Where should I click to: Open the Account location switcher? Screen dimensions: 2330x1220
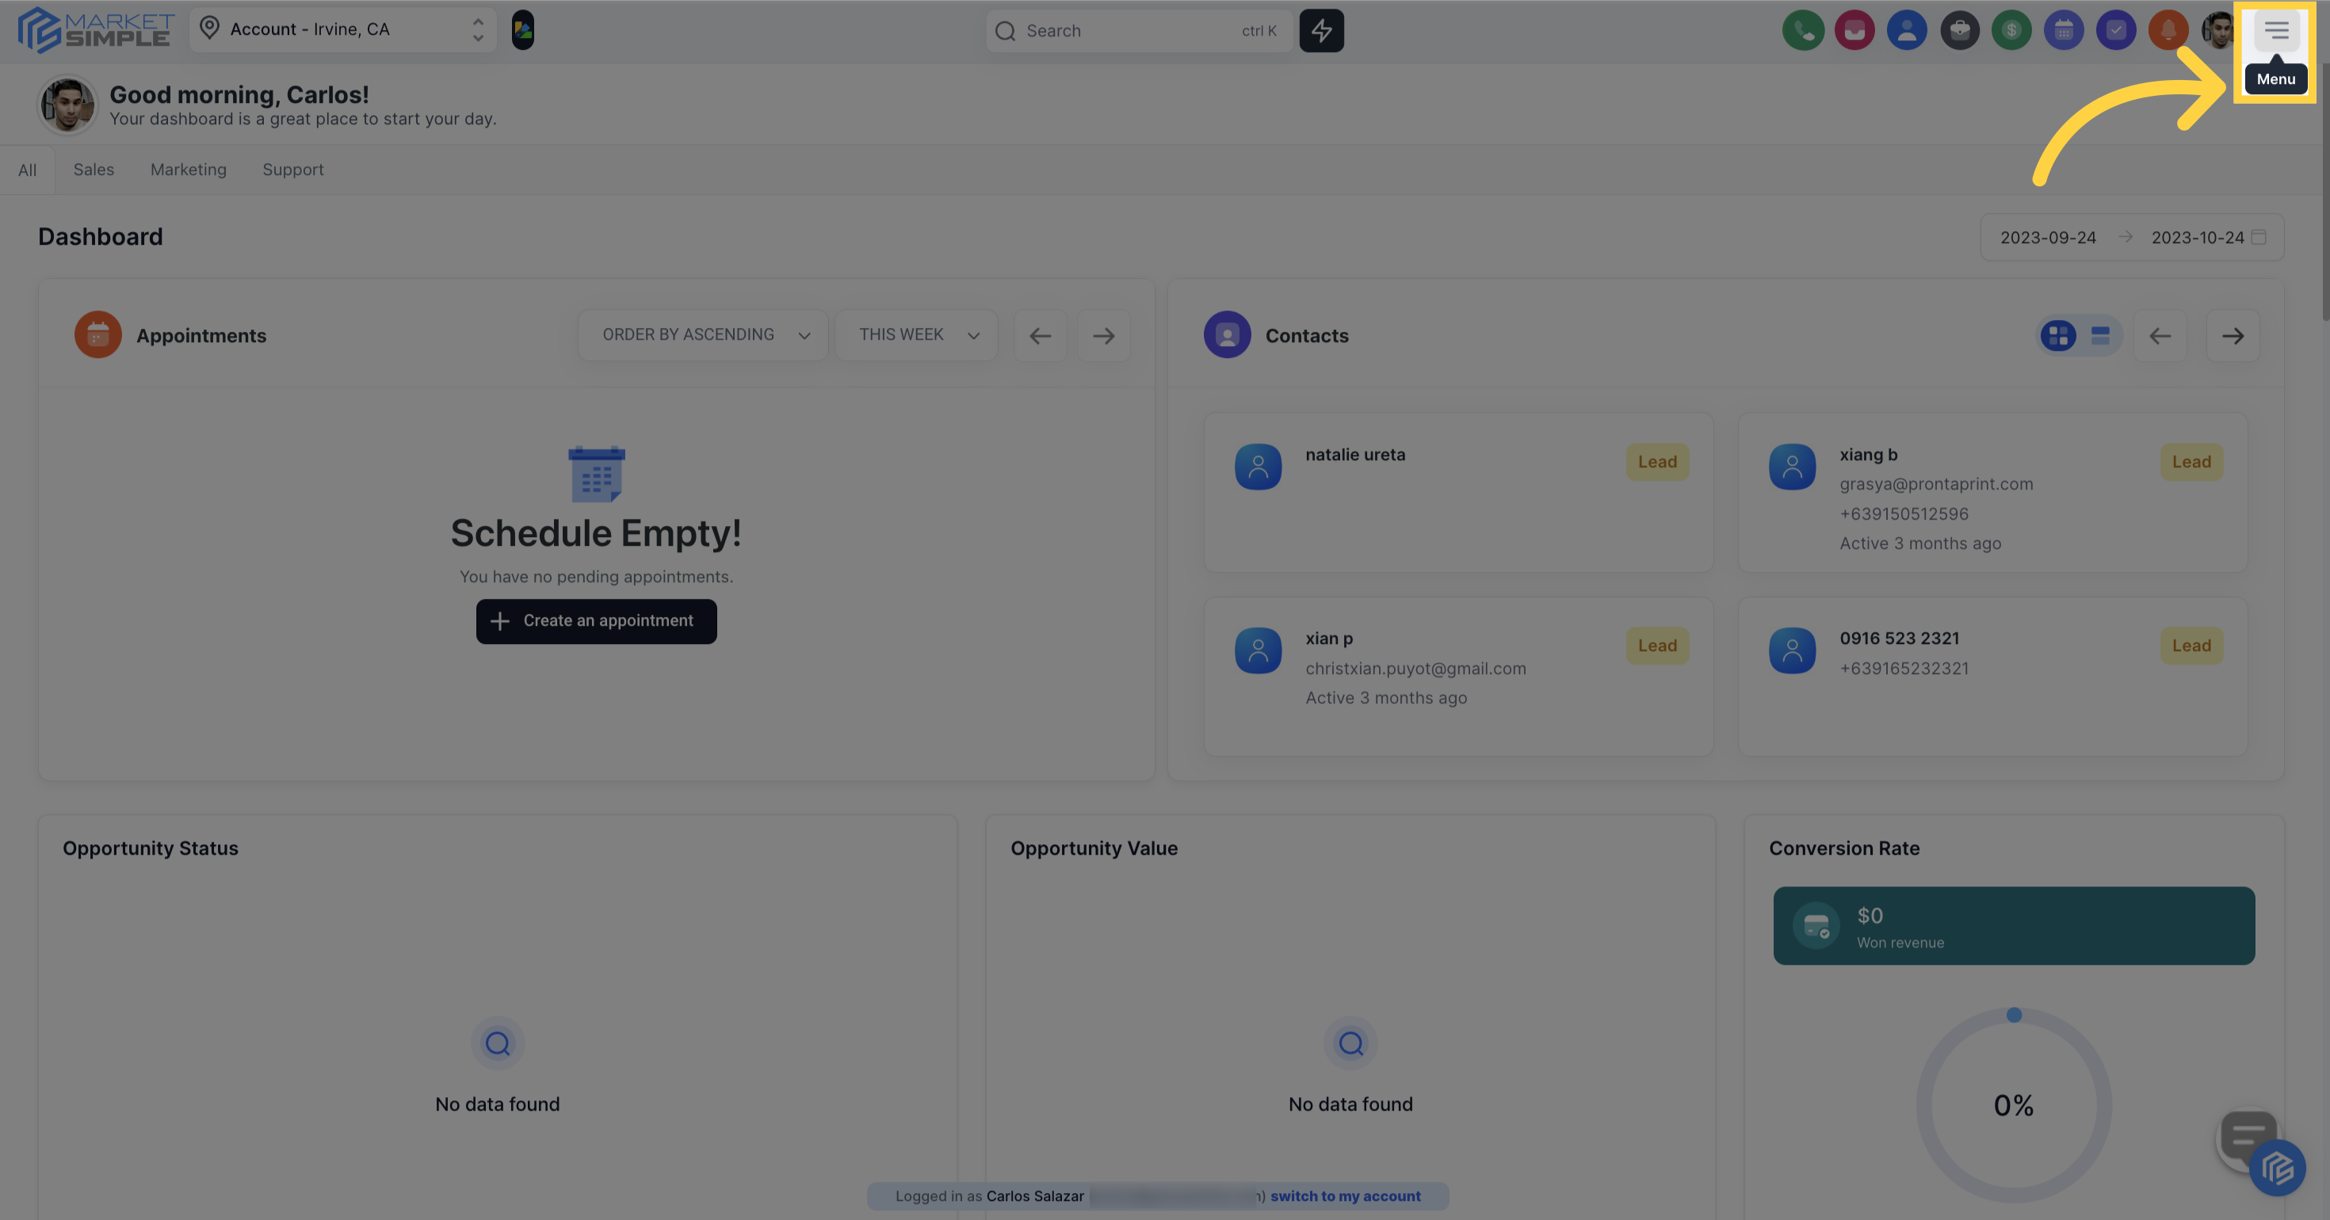(x=343, y=30)
